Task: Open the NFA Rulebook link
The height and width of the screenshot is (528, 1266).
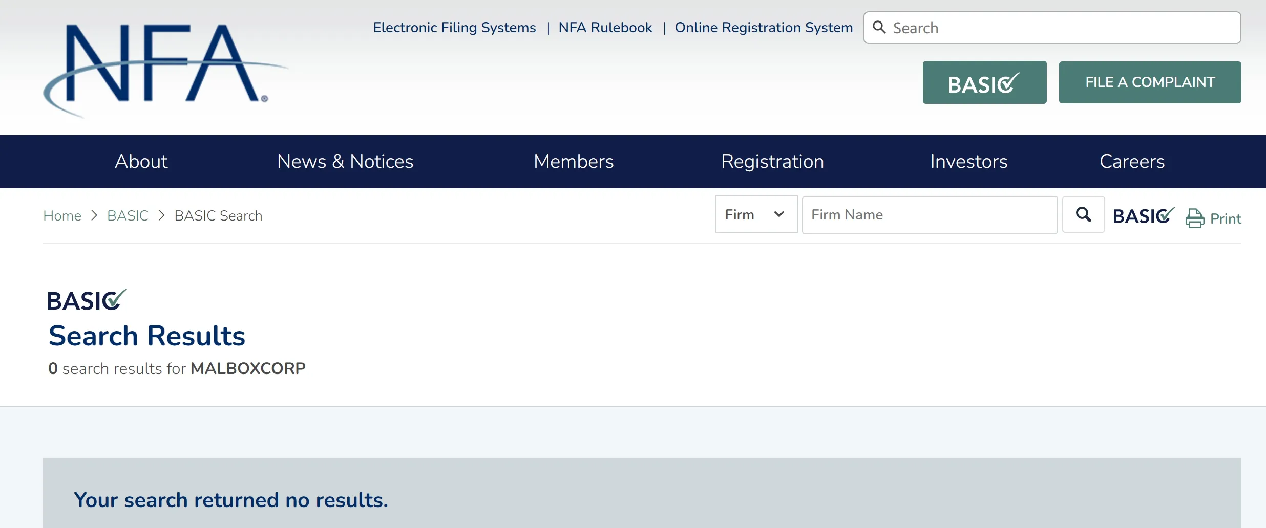Action: (x=605, y=28)
